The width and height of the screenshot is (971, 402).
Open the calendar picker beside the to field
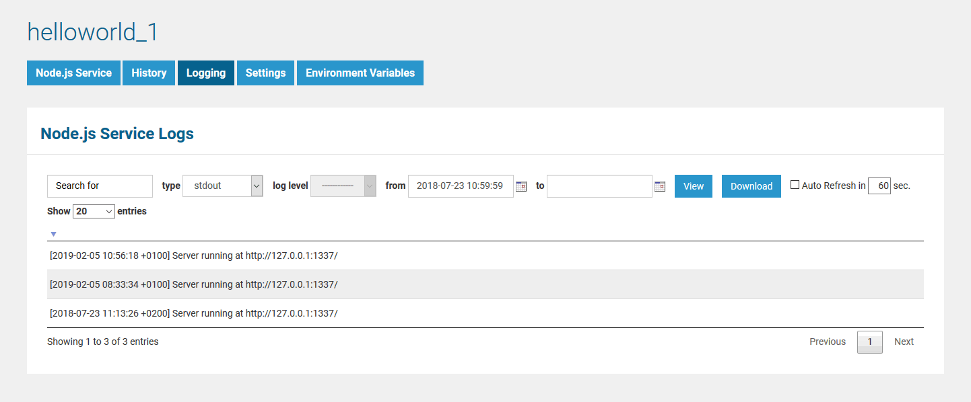659,186
